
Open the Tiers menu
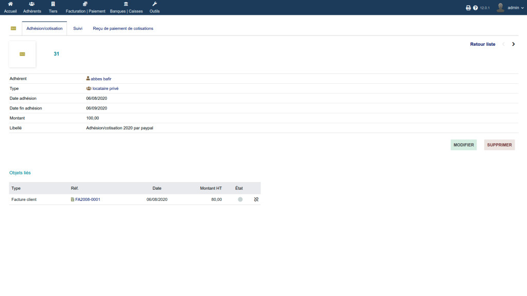pyautogui.click(x=53, y=7)
